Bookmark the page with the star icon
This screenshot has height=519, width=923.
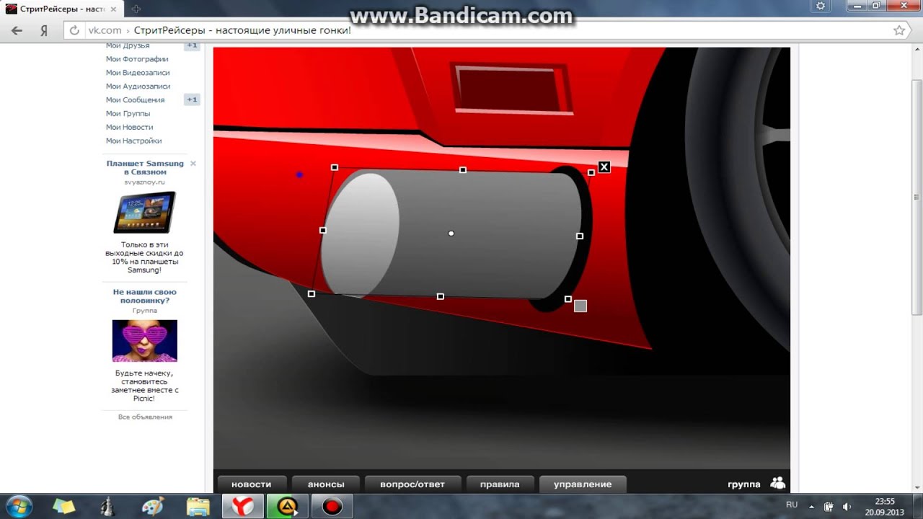pyautogui.click(x=898, y=30)
